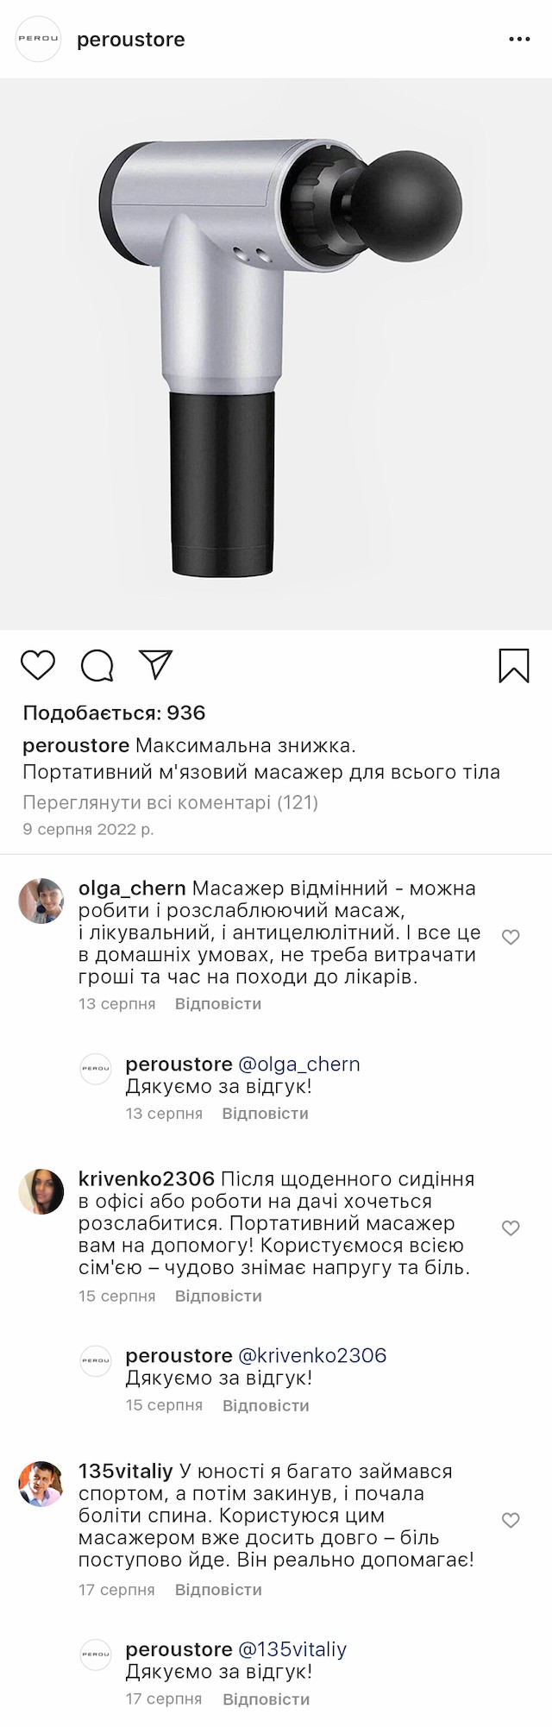Like olga_chern's comment
The height and width of the screenshot is (1727, 552).
pos(511,937)
